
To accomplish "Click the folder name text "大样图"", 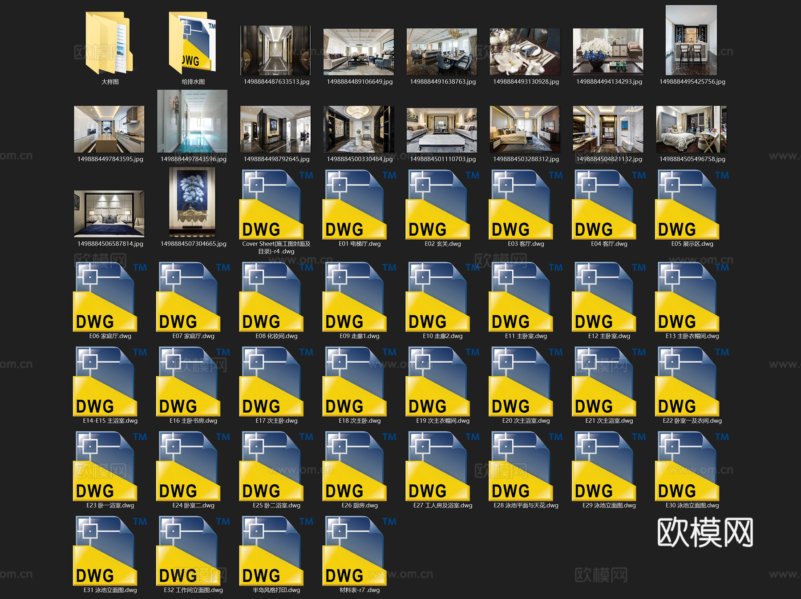I will coord(110,82).
